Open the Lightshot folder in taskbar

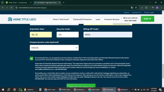pyautogui.click(x=30, y=90)
